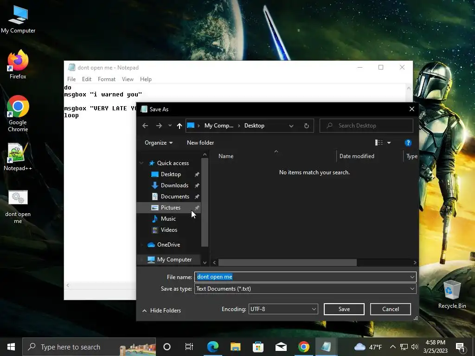Click Google Chrome desktop shortcut
The height and width of the screenshot is (356, 475).
[18, 114]
